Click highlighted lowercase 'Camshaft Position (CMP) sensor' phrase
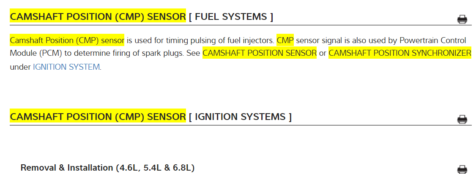 [67, 40]
